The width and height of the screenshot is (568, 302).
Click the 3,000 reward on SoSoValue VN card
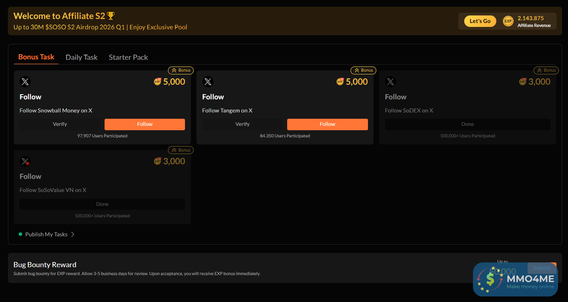(x=174, y=161)
